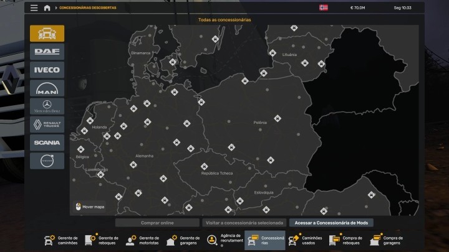Open Caminhões usados
Screen dimensions: 449x252
[306, 240]
